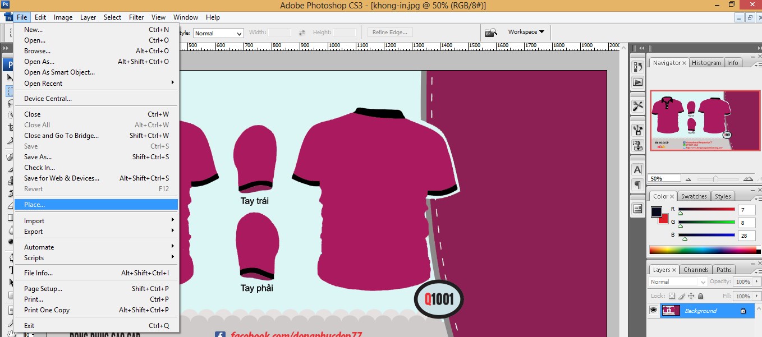
Task: Switch to the Channels tab
Action: coord(696,270)
